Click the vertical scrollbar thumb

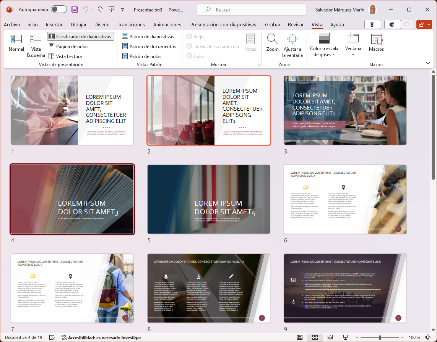click(433, 127)
